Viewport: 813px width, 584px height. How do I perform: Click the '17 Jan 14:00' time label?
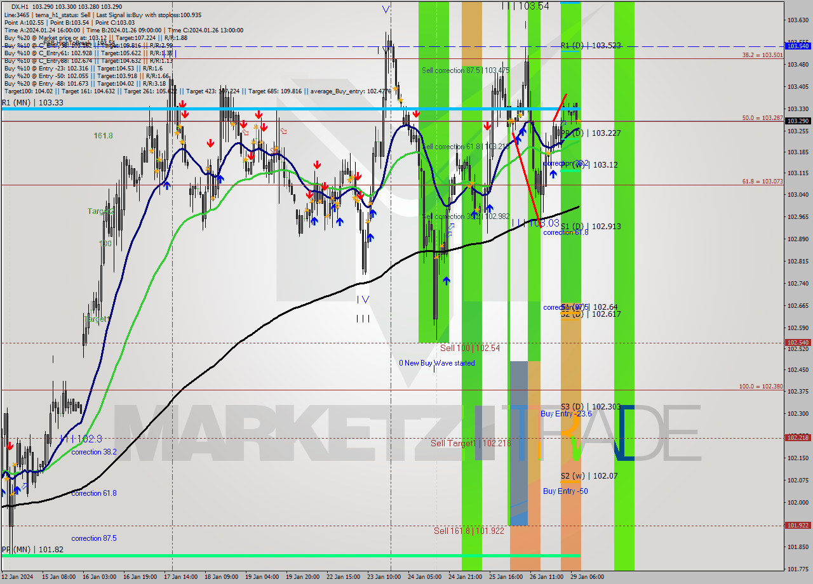point(182,577)
